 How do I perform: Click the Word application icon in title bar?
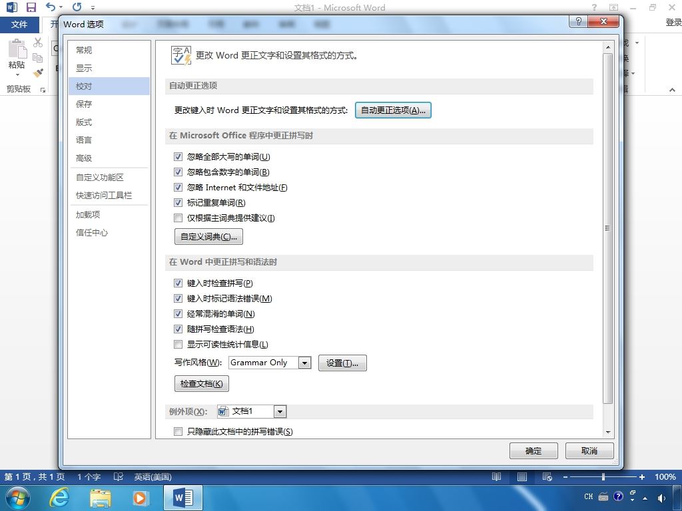[12, 7]
